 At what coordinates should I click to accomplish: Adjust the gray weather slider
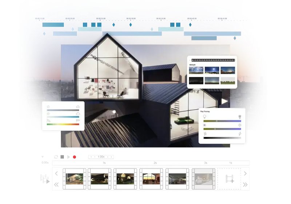[63, 110]
